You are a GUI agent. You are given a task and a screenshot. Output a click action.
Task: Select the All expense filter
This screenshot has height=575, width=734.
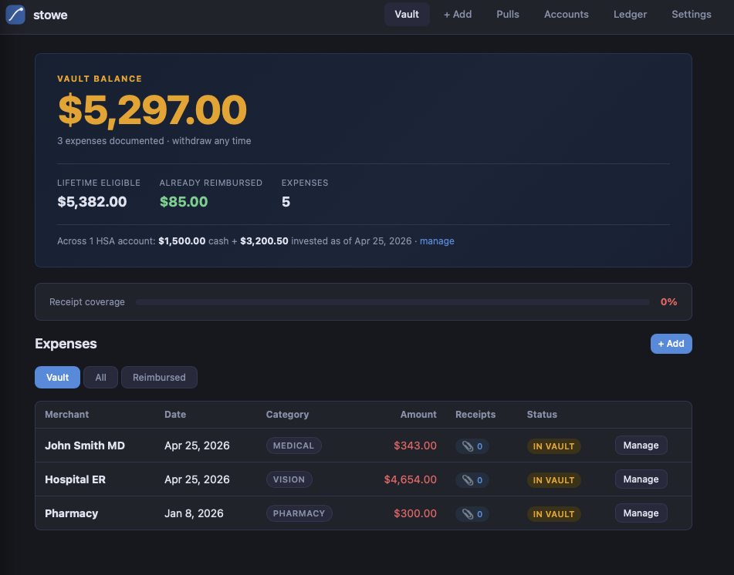100,377
